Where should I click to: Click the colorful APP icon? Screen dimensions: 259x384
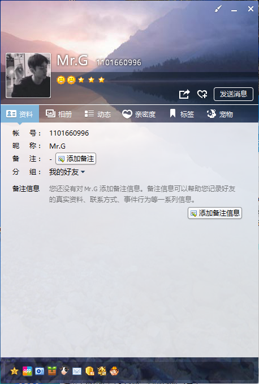[x=27, y=372]
